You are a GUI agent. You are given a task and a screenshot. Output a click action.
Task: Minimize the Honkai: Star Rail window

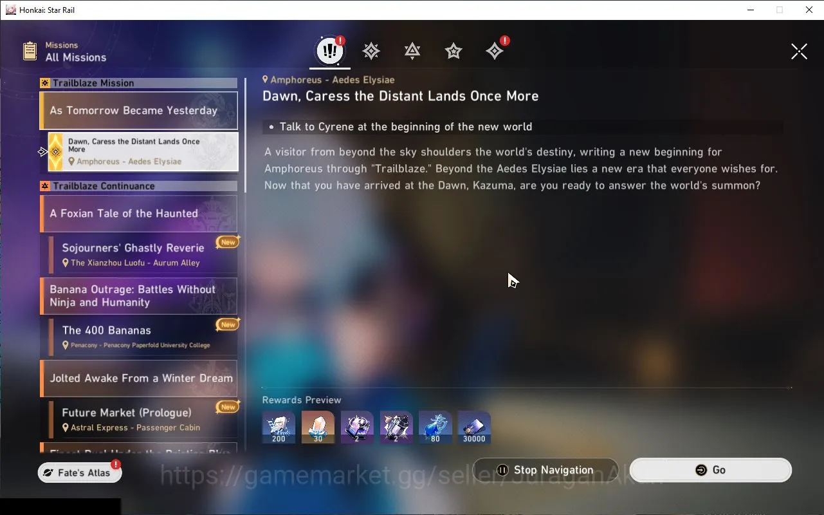pos(750,10)
